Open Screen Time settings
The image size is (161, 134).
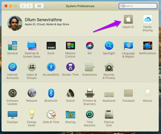70,67
